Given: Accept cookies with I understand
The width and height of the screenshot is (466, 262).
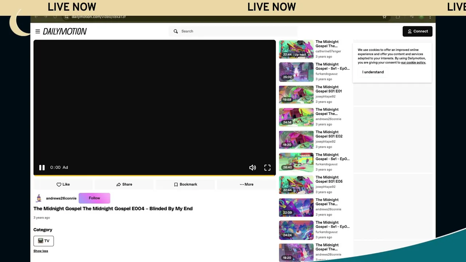Looking at the screenshot, I should [x=373, y=72].
